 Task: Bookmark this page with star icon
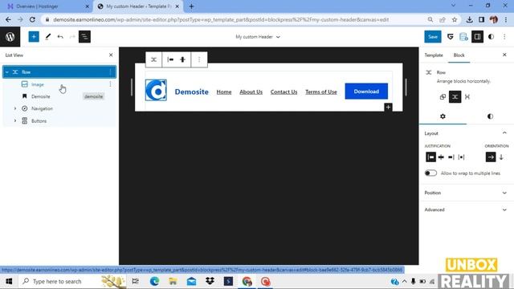point(455,19)
